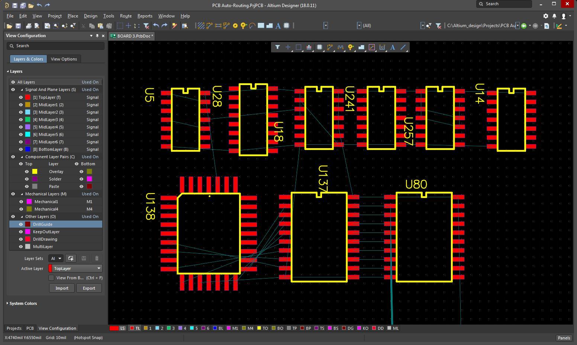Viewport: 577px width, 345px height.
Task: Click the LS layer set button in layer bar
Action: [x=118, y=328]
